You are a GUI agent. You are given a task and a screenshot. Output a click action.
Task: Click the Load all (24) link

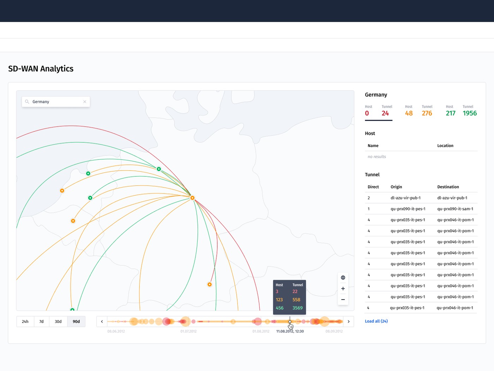coord(376,321)
